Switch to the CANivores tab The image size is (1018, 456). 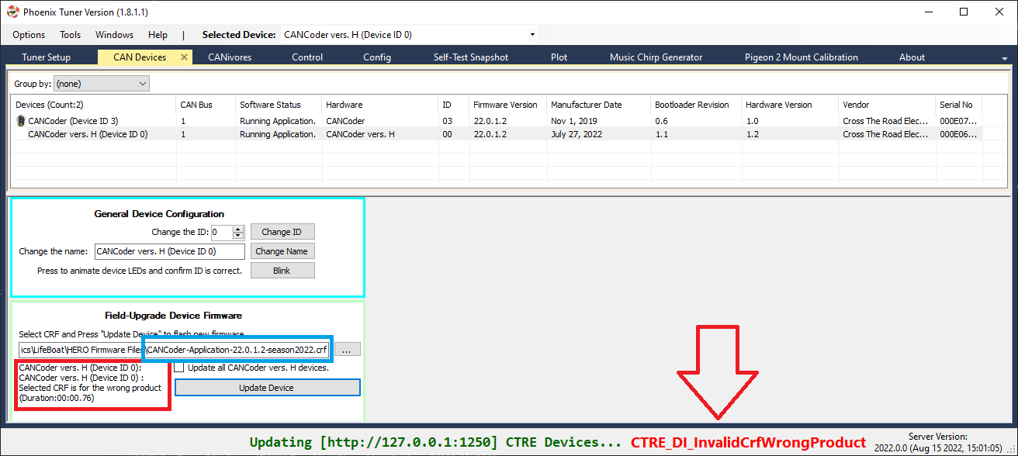pos(230,57)
